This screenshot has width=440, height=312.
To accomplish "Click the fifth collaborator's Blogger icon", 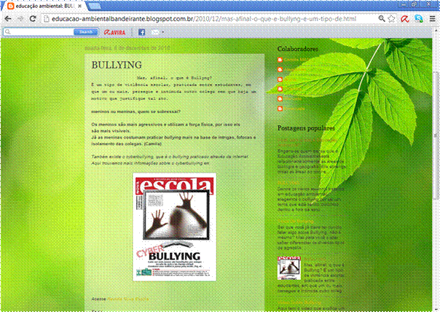I will [280, 98].
